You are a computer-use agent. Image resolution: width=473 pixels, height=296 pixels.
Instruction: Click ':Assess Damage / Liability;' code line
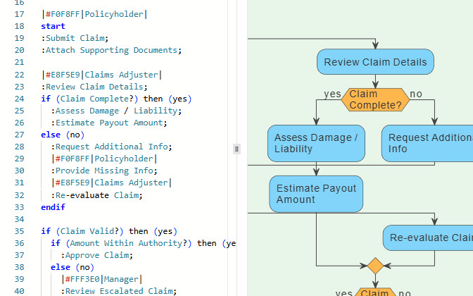point(116,111)
